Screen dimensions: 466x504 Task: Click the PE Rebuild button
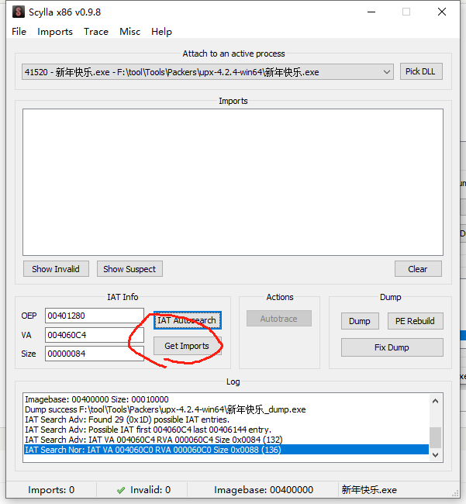click(416, 321)
